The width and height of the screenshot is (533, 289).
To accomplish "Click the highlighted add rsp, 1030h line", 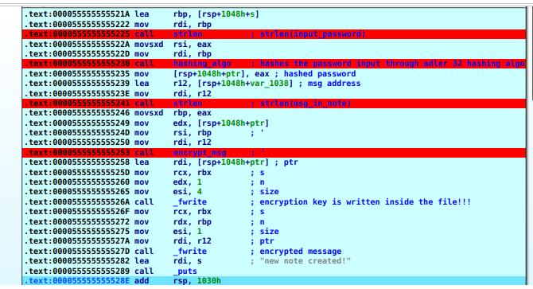I will [274, 281].
